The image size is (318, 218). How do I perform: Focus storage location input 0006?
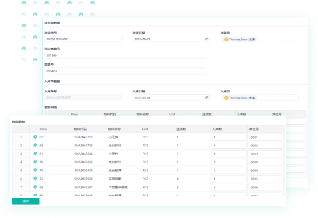[x=266, y=188]
